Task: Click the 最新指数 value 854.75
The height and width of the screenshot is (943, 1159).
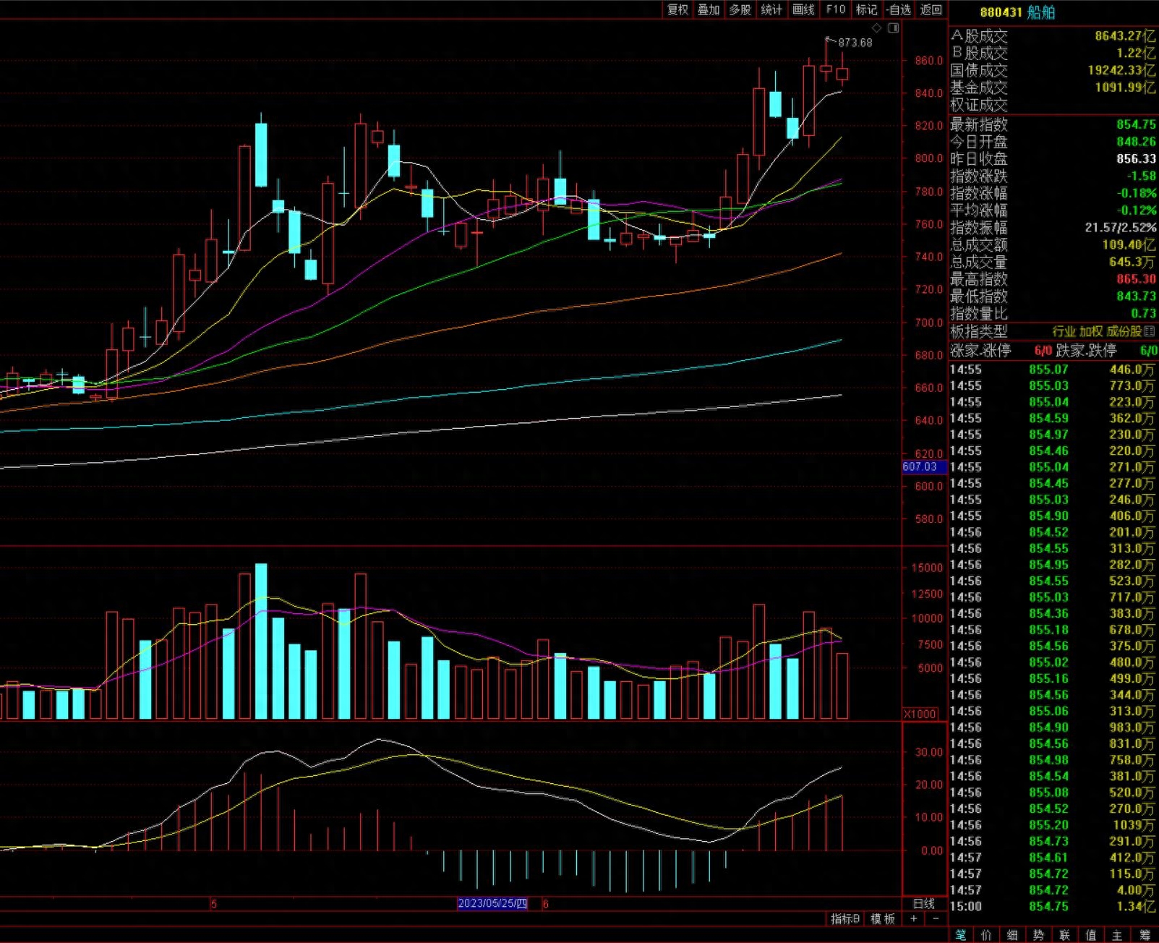Action: pos(1136,124)
